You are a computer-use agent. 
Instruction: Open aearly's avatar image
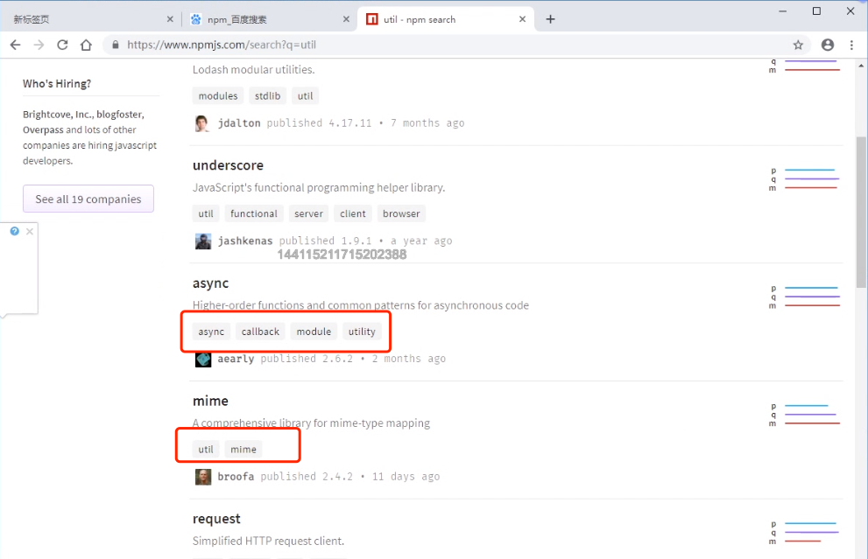[x=202, y=359]
